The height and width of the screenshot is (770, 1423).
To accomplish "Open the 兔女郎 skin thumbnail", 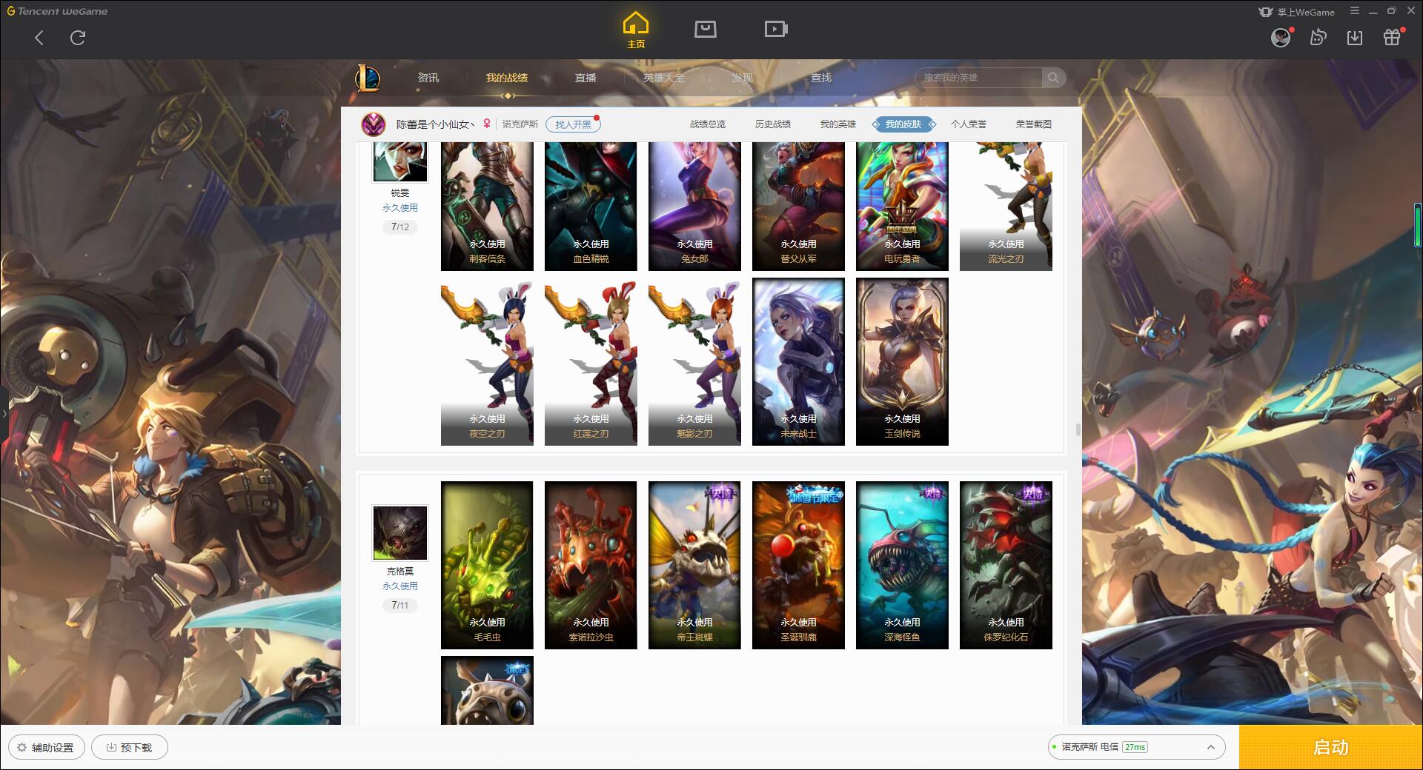I will pos(694,207).
